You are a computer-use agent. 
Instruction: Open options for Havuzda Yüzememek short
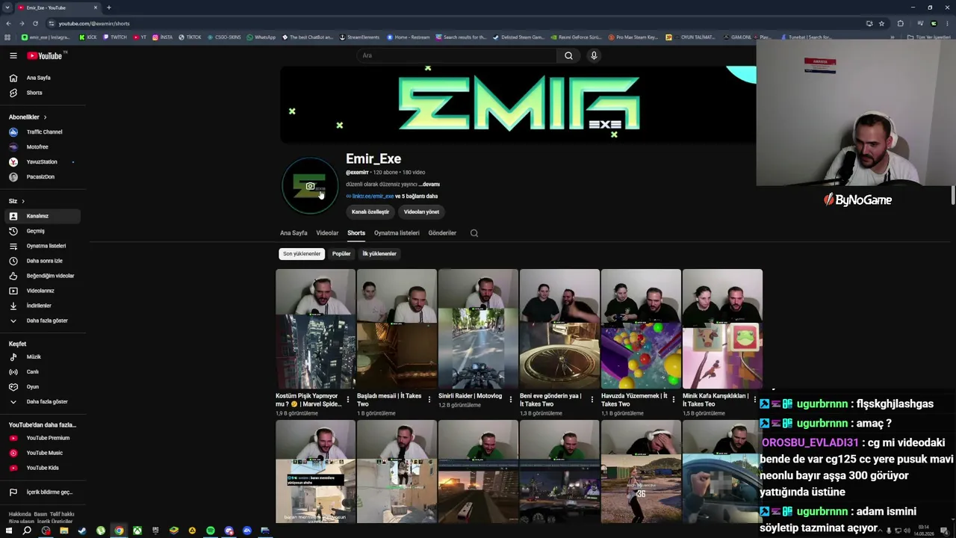point(674,400)
